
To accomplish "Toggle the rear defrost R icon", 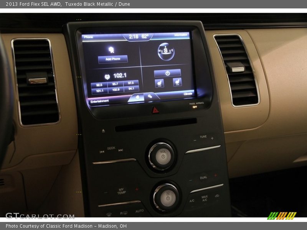I will pyautogui.click(x=124, y=213).
